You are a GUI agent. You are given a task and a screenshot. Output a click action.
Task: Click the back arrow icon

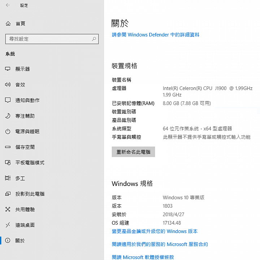pyautogui.click(x=8, y=5)
